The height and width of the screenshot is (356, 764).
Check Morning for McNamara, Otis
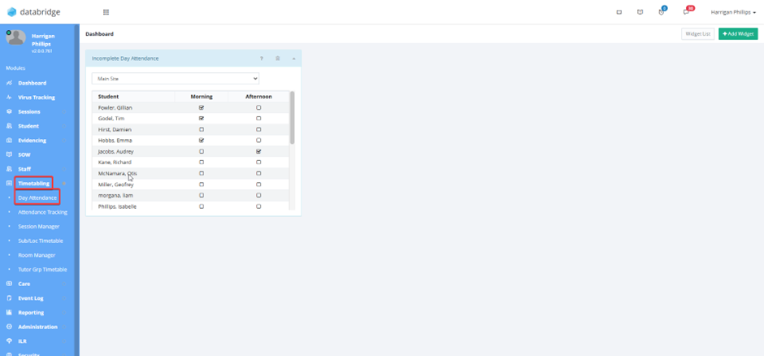click(202, 173)
